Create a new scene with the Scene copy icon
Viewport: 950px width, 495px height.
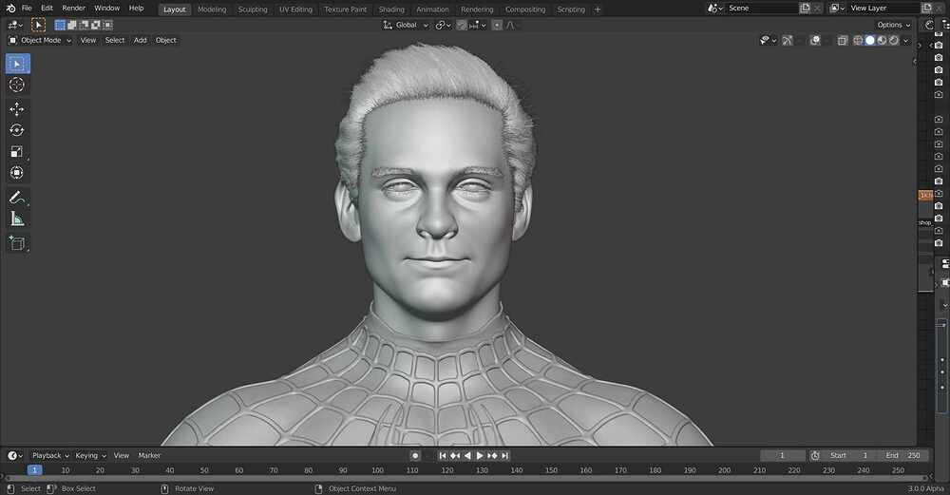pos(805,9)
